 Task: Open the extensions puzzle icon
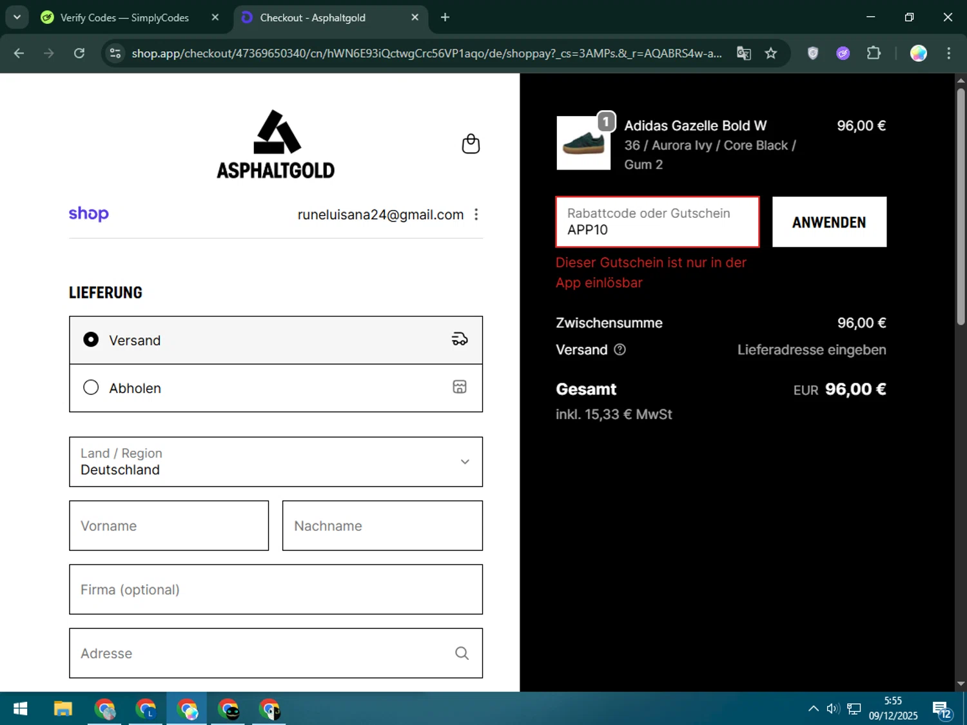pyautogui.click(x=874, y=53)
